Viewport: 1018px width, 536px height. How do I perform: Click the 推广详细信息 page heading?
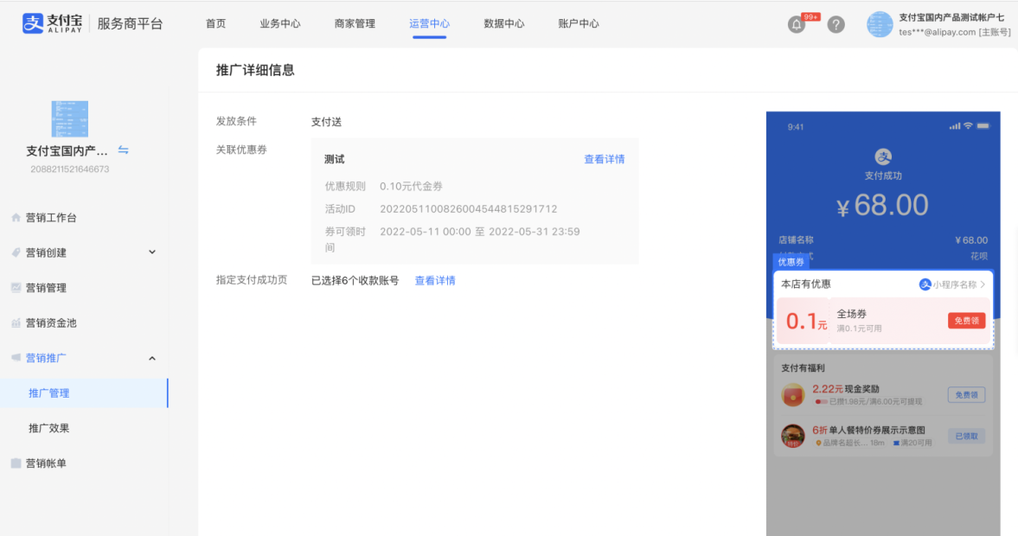click(255, 70)
